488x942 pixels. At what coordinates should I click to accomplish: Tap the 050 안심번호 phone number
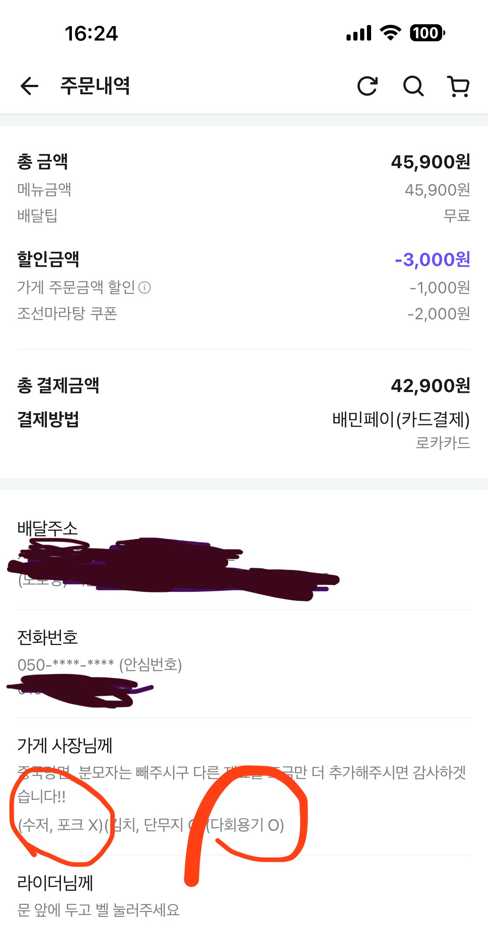coord(100,665)
